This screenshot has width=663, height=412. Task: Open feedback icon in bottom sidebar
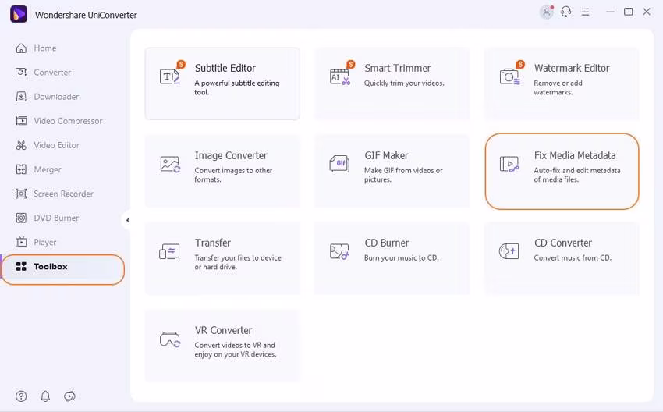point(69,396)
